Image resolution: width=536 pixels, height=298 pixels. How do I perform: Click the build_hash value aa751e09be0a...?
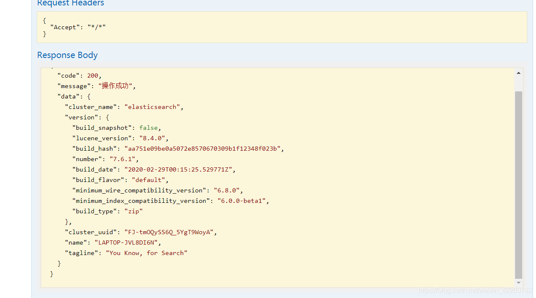click(x=202, y=149)
